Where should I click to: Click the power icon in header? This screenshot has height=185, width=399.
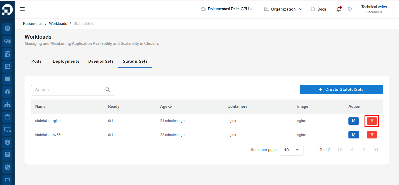tap(350, 9)
